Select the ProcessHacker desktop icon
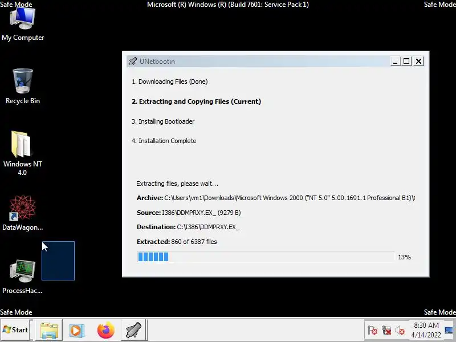Image resolution: width=456 pixels, height=342 pixels. click(x=22, y=276)
